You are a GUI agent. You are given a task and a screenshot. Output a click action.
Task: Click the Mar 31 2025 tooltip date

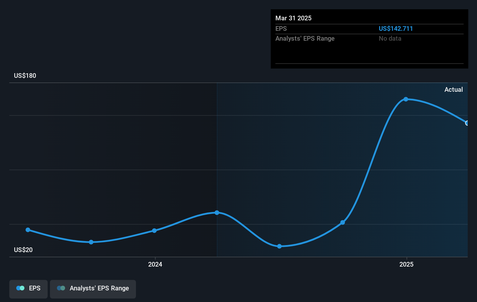pyautogui.click(x=293, y=18)
